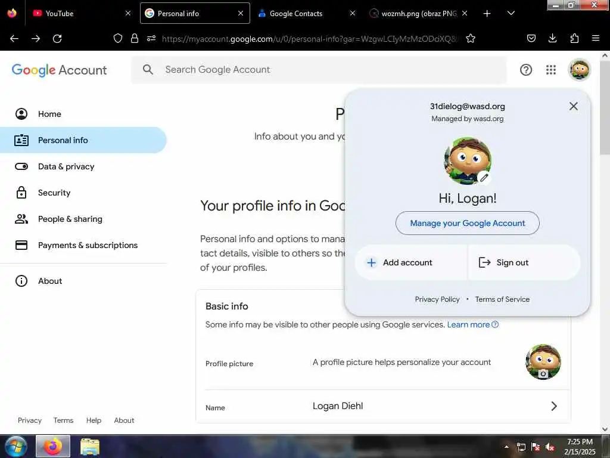Open the Help question mark icon
The image size is (610, 458).
[526, 70]
